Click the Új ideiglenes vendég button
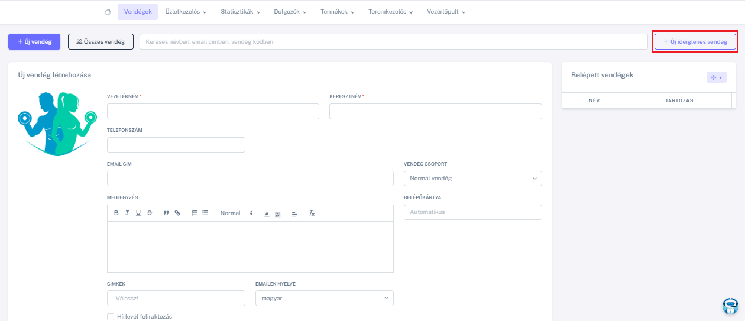 (x=695, y=42)
